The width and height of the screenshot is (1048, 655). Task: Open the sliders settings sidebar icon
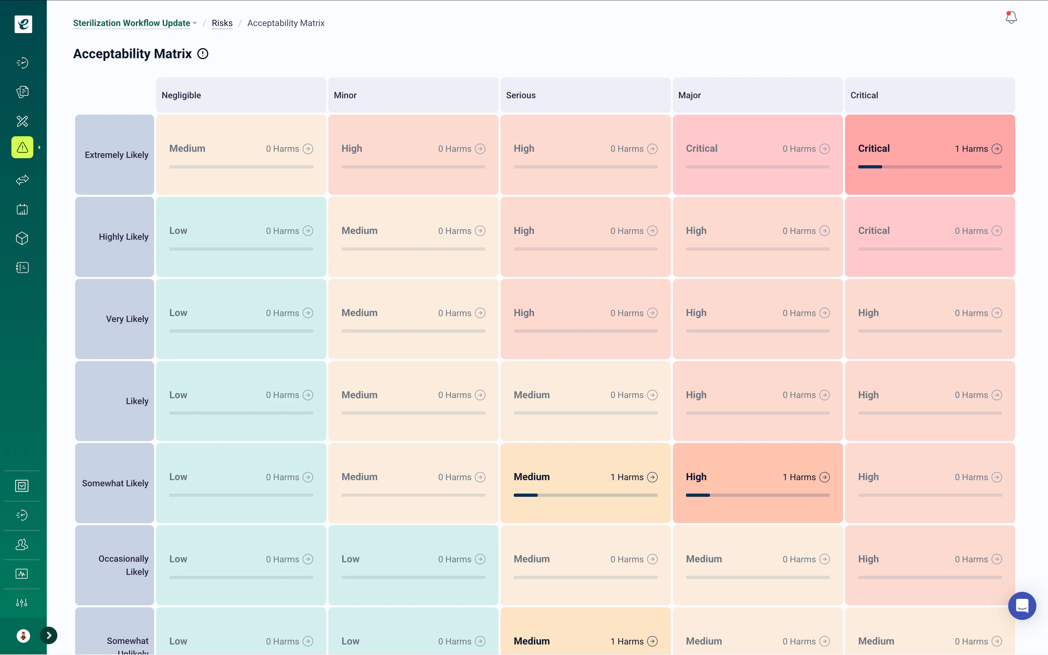coord(22,603)
